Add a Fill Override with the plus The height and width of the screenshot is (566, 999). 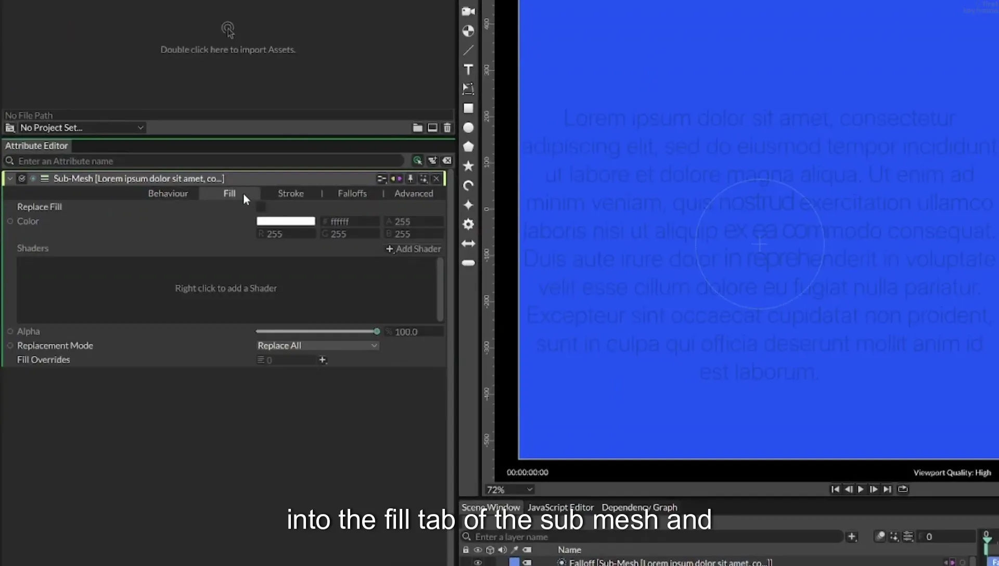[323, 360]
